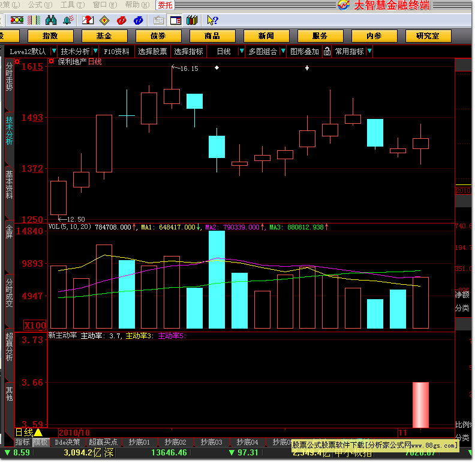Screen dimensions: 475x462
Task: Switch to the 超赢买点 bottom tab
Action: pos(103,442)
